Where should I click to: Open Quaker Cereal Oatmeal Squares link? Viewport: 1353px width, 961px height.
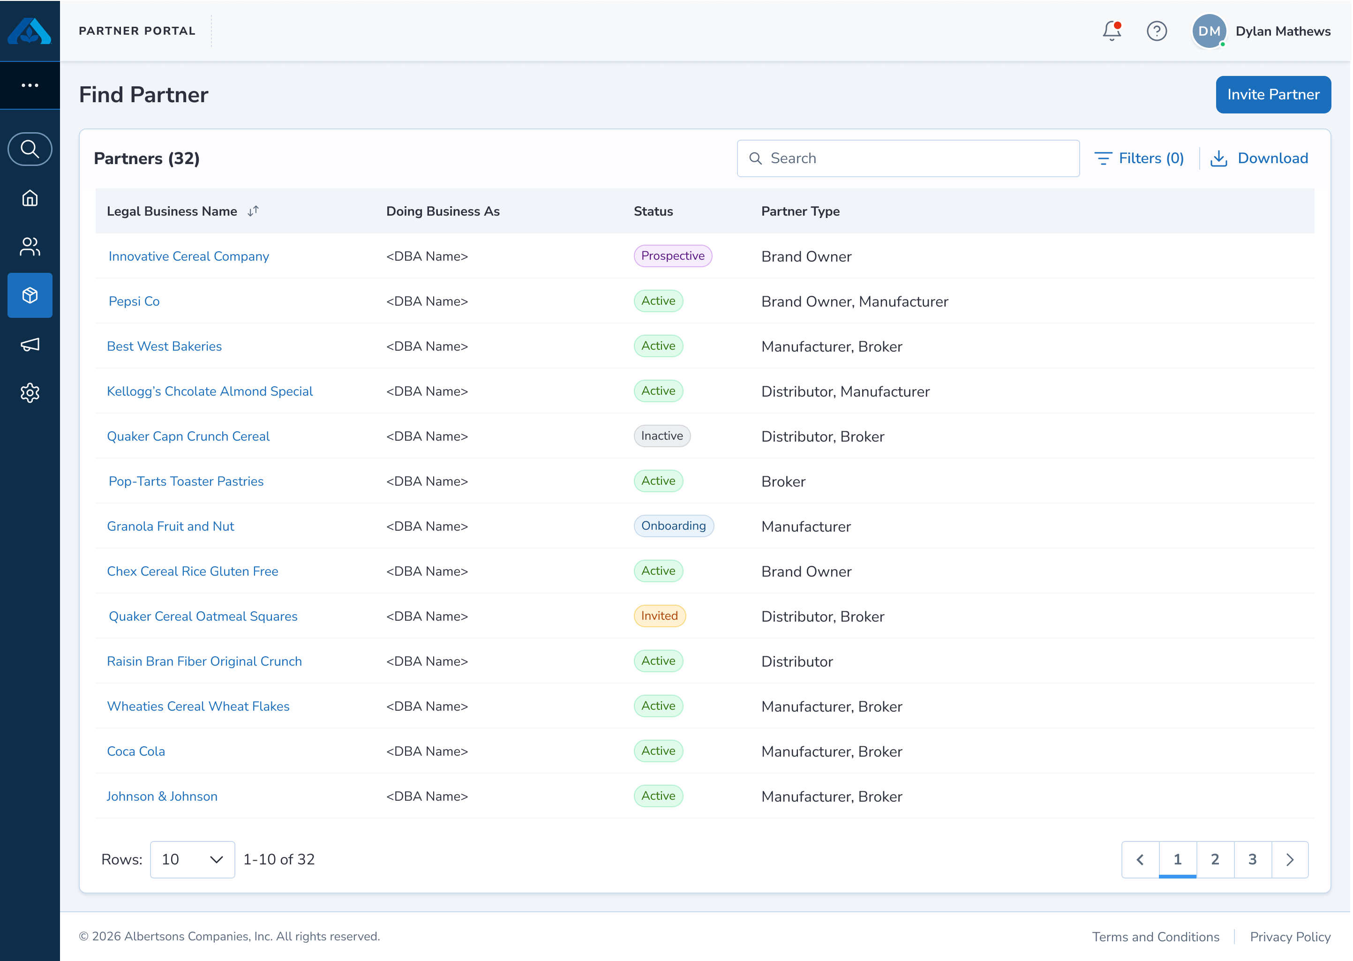203,616
